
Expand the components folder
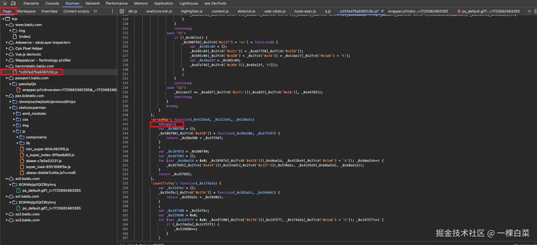click(x=18, y=137)
